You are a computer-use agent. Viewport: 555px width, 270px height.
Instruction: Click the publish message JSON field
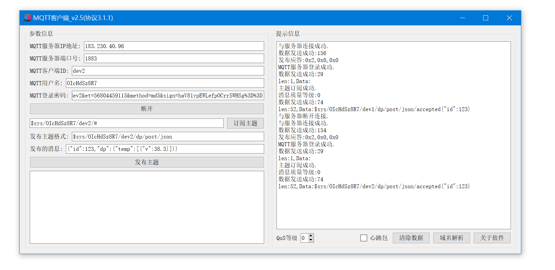[164, 149]
